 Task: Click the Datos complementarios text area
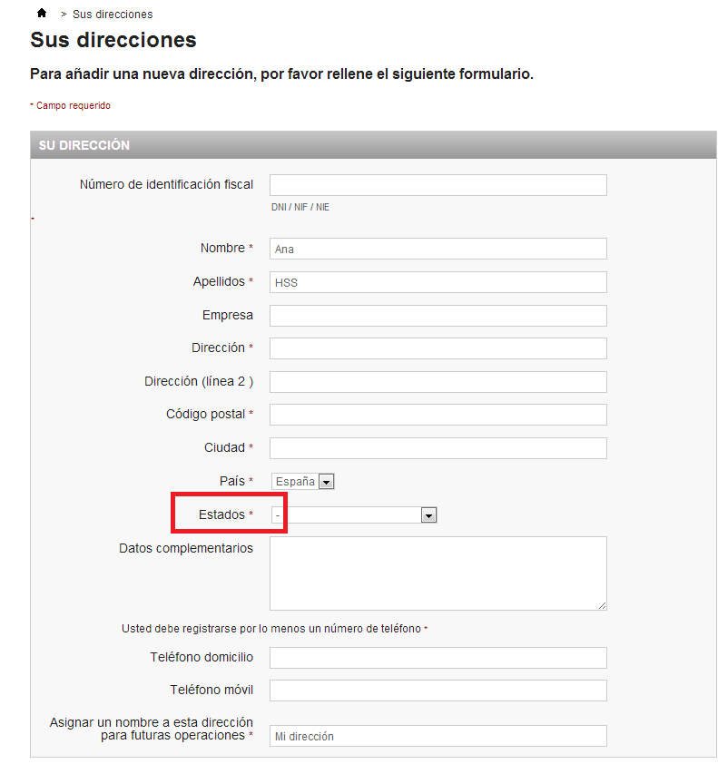tap(438, 573)
